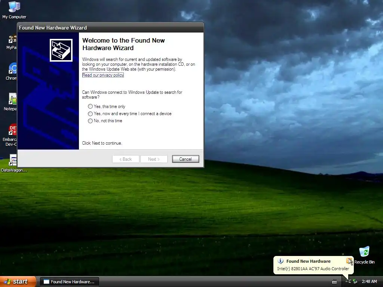This screenshot has width=383, height=287.
Task: Click the Safely Remove Hardware tray icon
Action: coord(355,282)
